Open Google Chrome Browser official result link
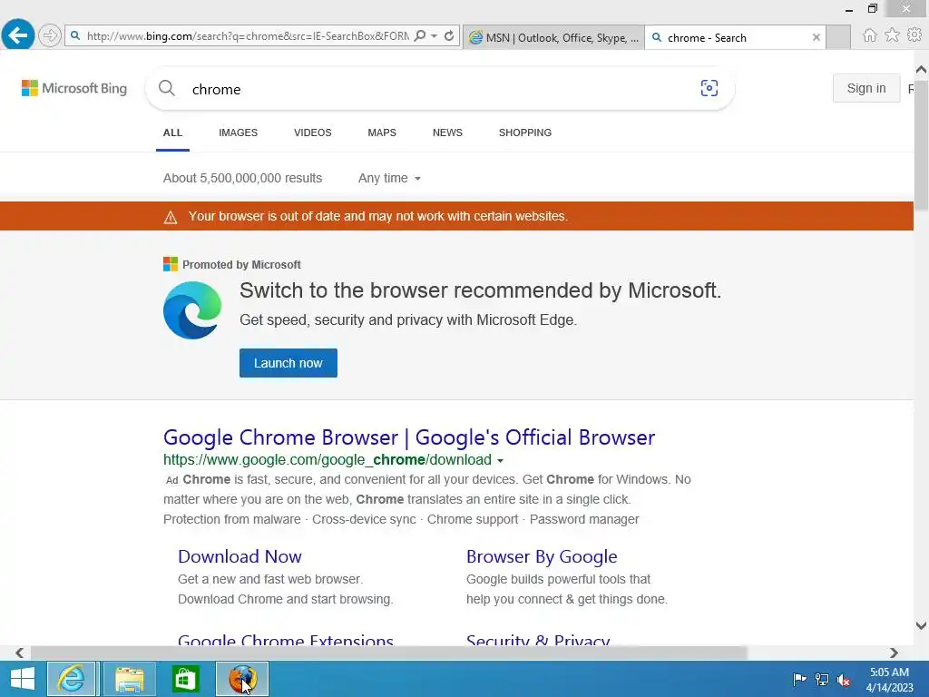The height and width of the screenshot is (697, 929). click(x=409, y=437)
